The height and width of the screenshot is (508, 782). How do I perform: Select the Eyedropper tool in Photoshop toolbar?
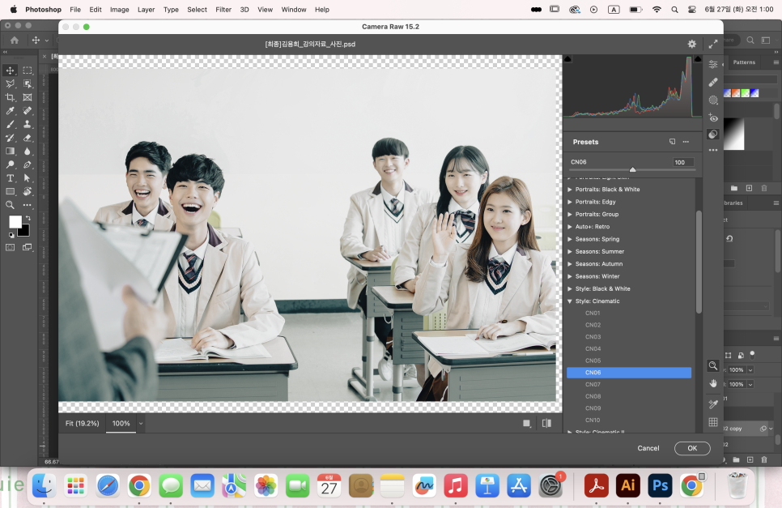point(10,111)
